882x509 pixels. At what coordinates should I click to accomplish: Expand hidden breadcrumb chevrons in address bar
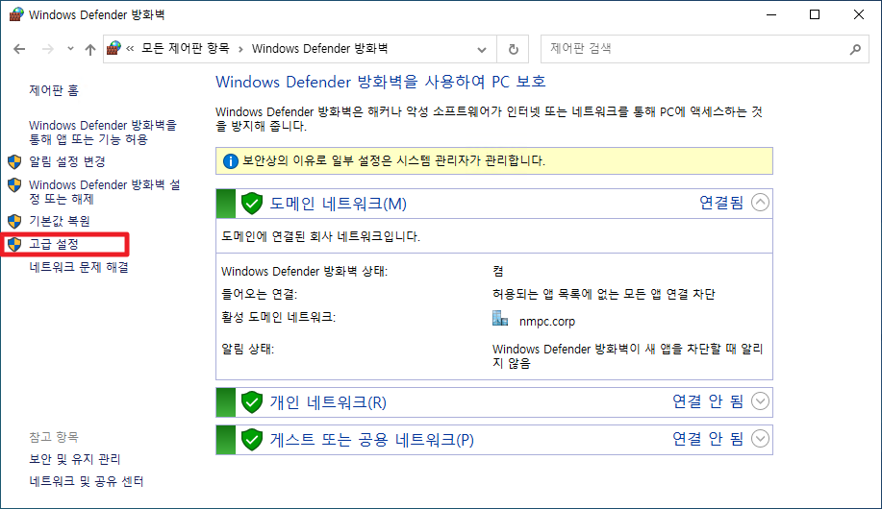[x=130, y=49]
